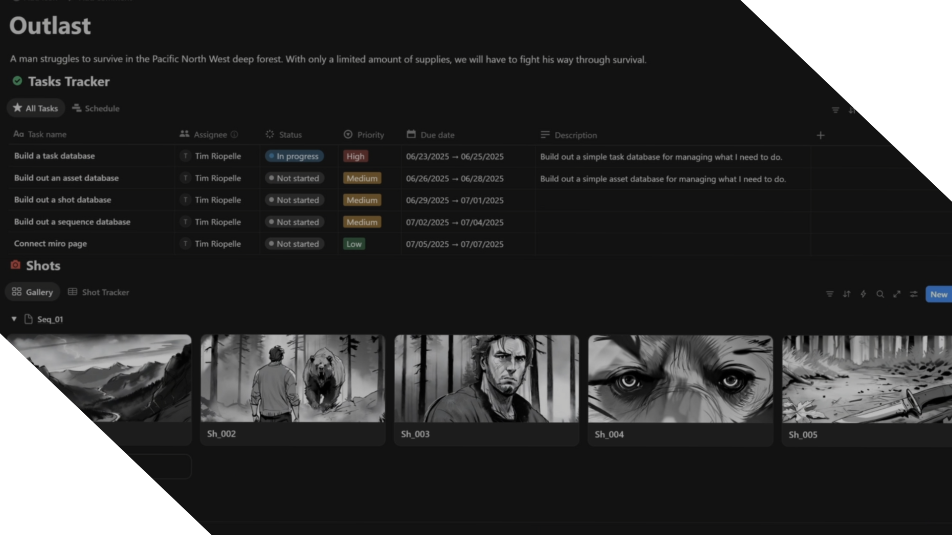Open the Tasks Tracker database title

tap(69, 81)
